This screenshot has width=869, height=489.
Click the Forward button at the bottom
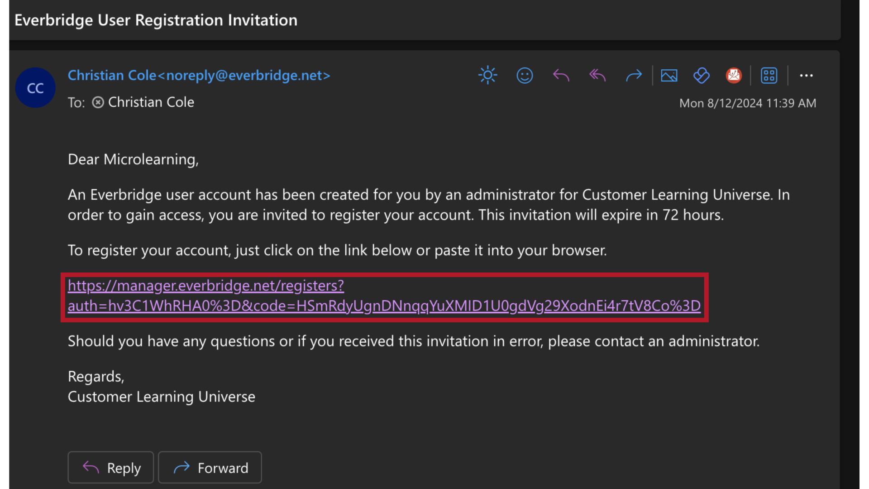[210, 467]
